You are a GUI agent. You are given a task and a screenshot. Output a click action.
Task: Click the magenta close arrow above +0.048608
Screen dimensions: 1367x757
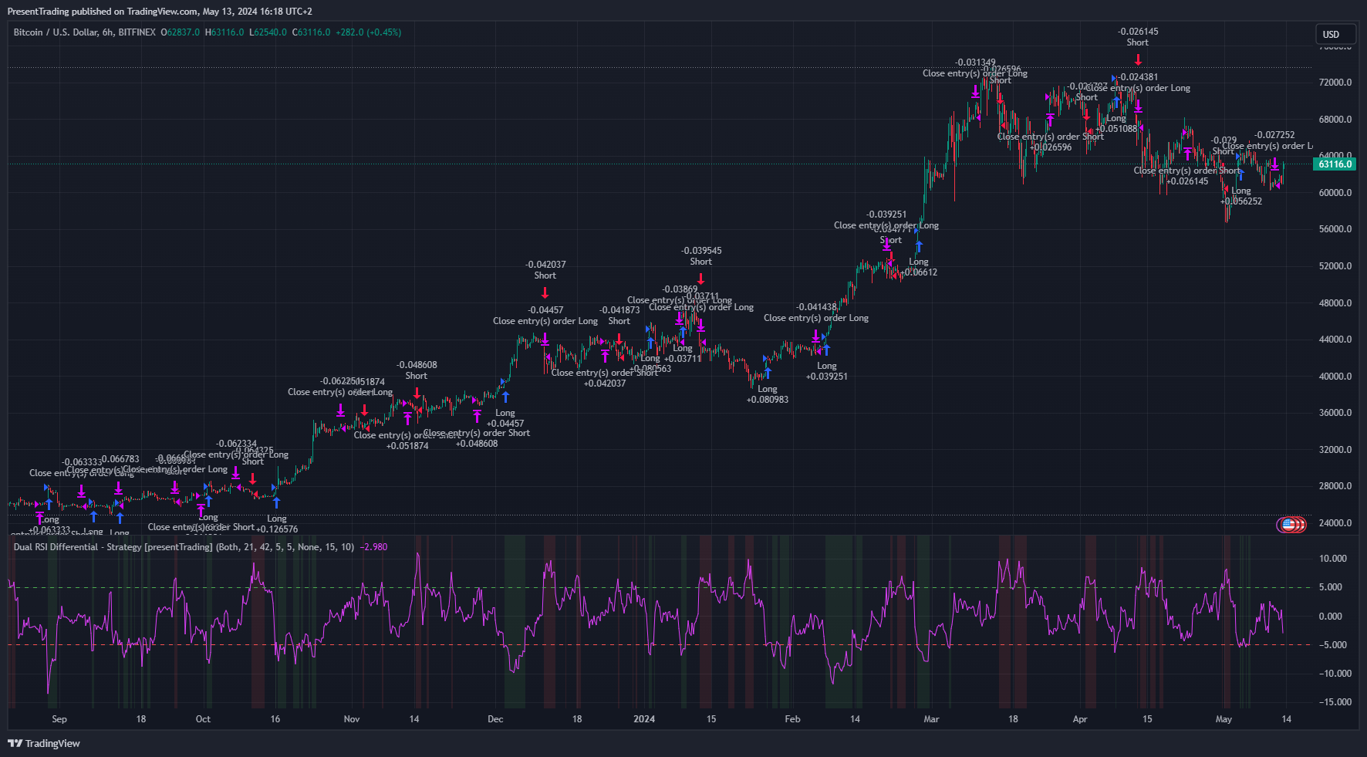(x=477, y=417)
